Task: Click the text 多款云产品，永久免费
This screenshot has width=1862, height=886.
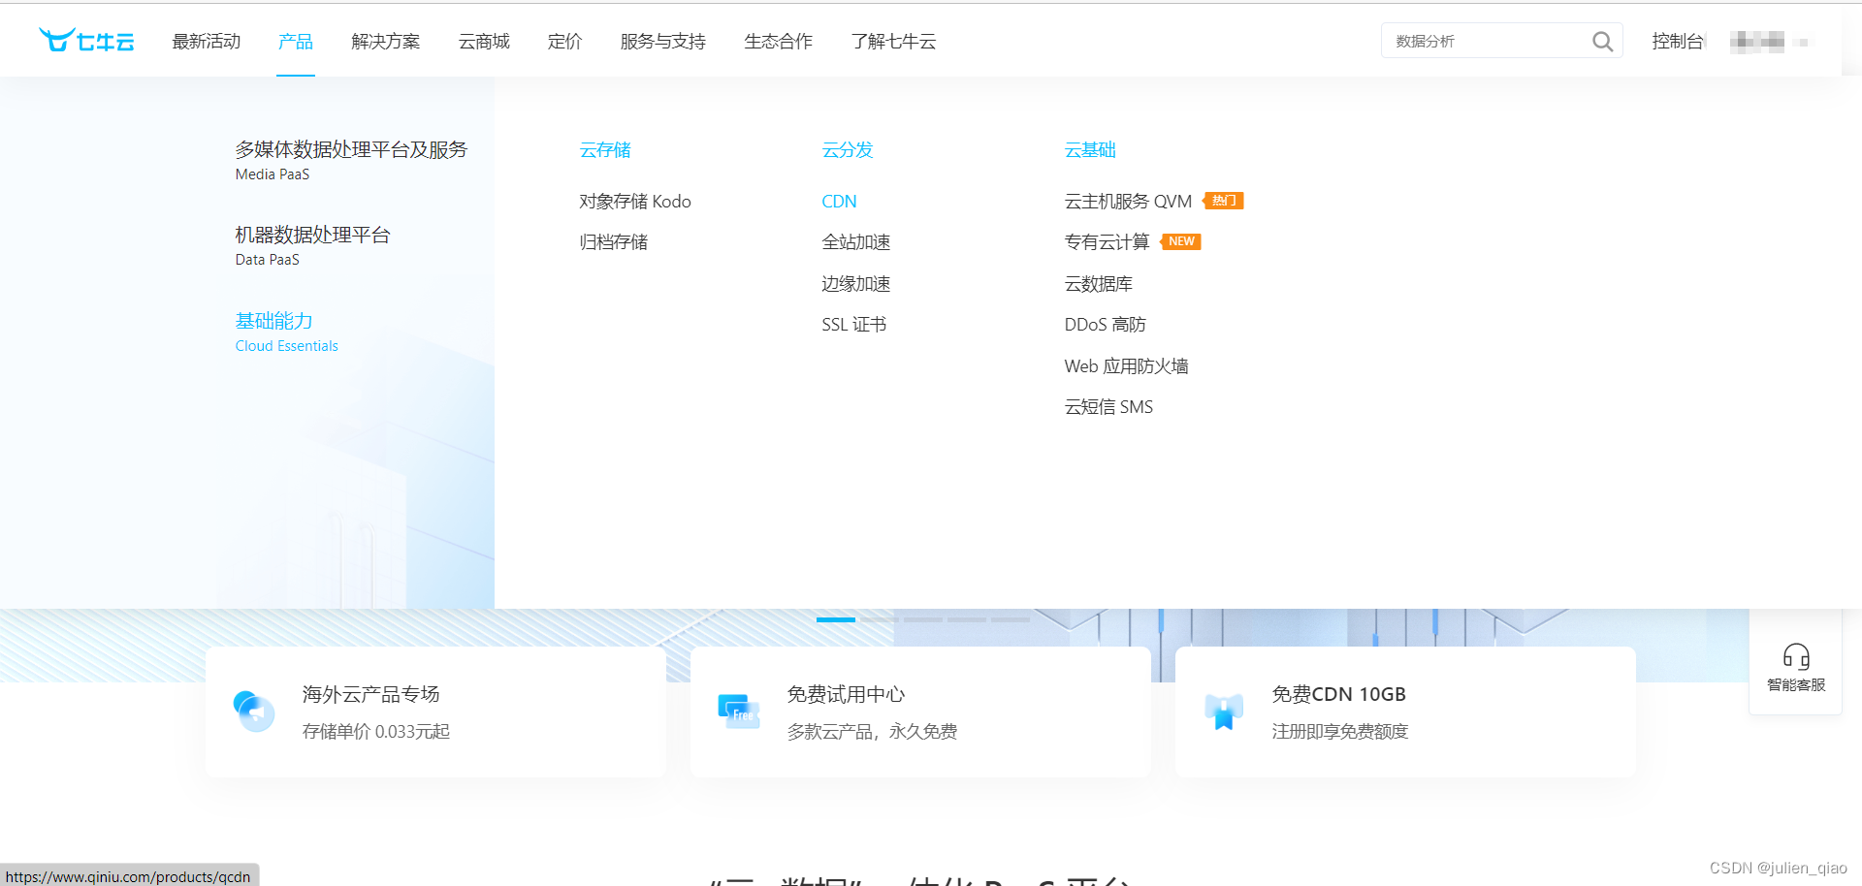Action: click(x=872, y=731)
